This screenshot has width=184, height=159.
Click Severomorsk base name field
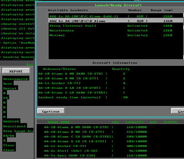[16, 78]
